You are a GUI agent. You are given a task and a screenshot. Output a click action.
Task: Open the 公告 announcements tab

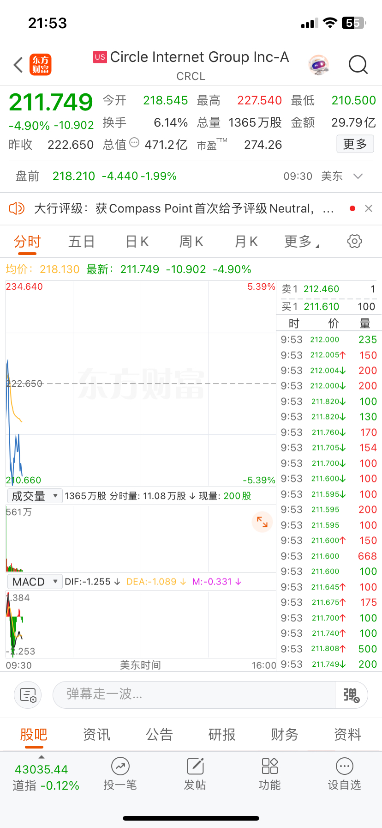click(x=159, y=734)
